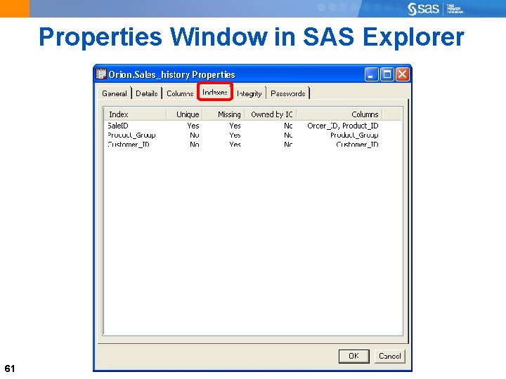The height and width of the screenshot is (379, 506).
Task: Minimize the Properties window
Action: point(371,74)
